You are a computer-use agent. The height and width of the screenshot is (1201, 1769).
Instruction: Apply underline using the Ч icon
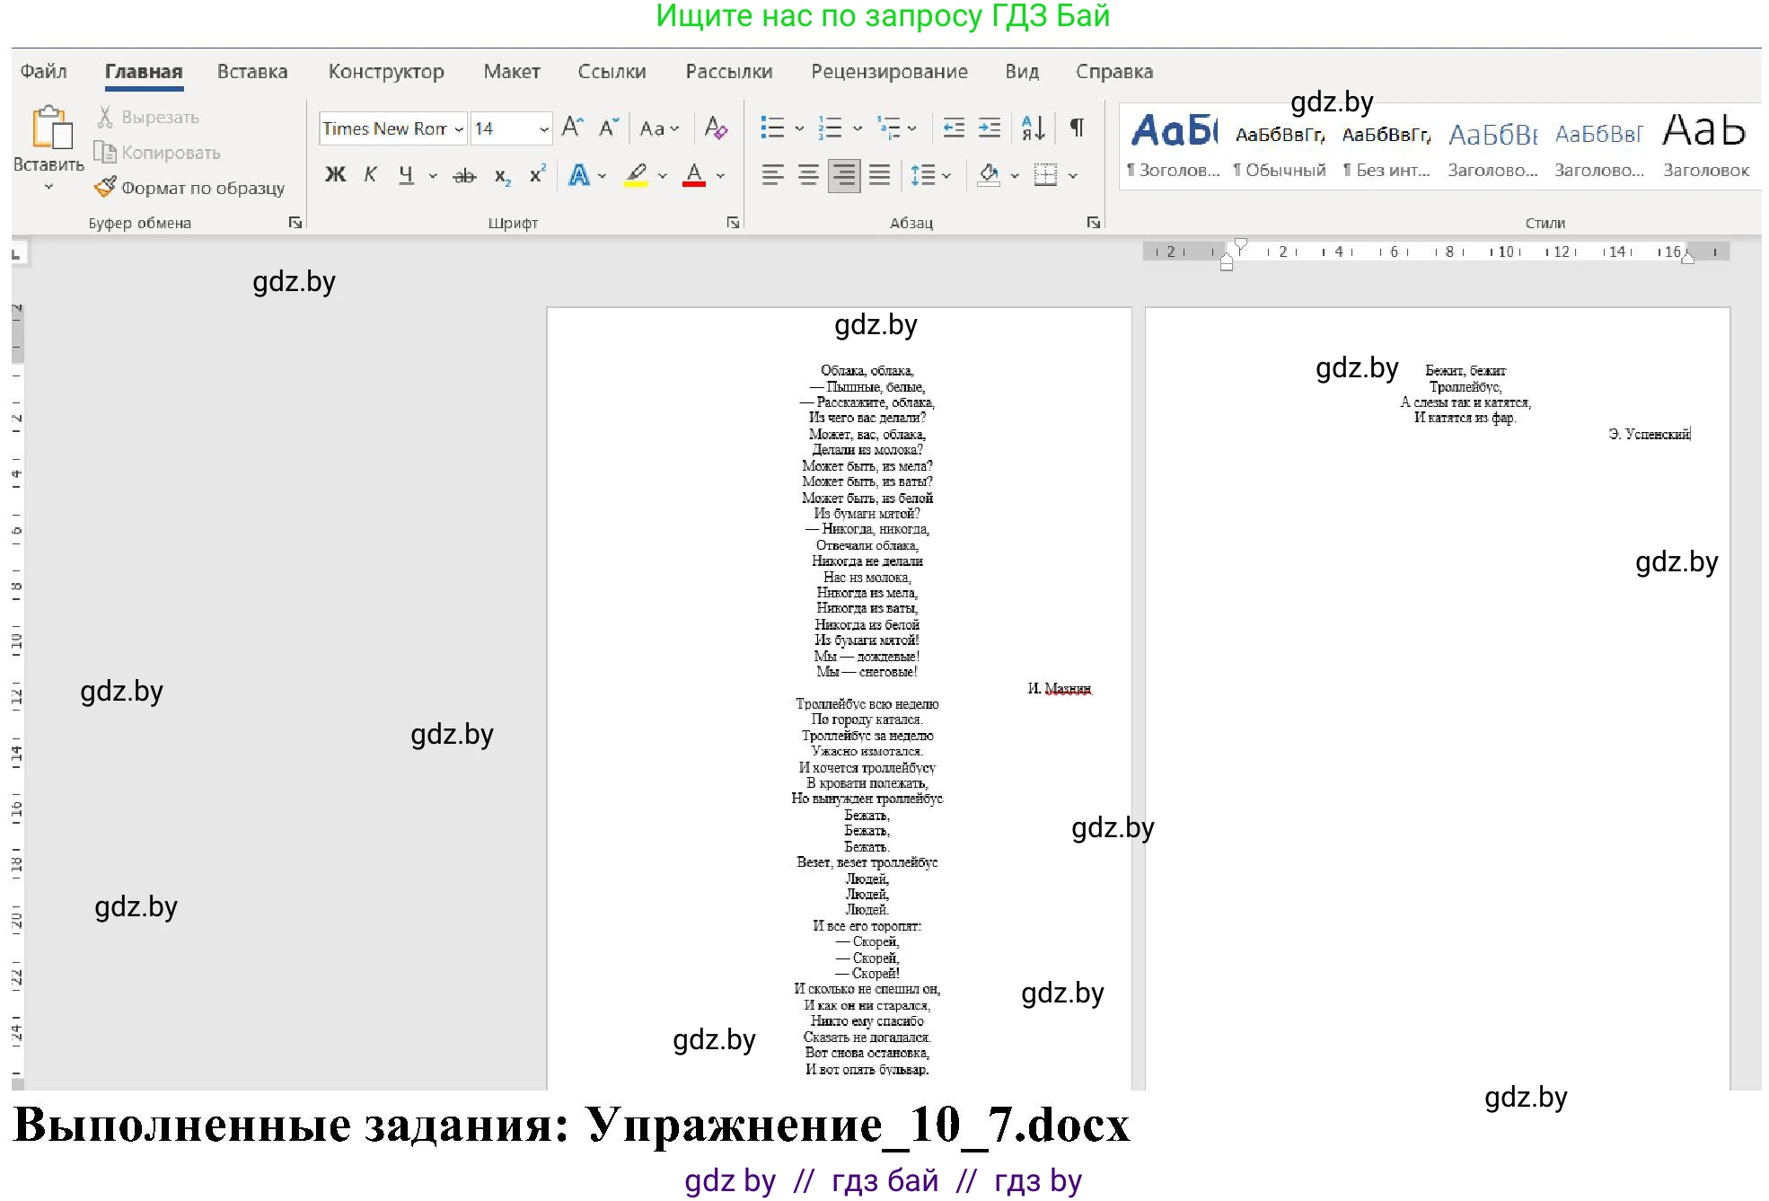[x=407, y=176]
